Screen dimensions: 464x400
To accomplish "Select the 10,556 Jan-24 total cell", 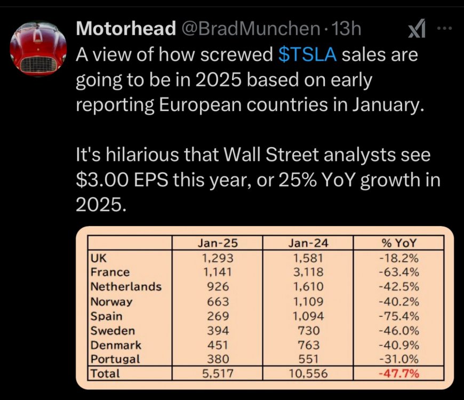I will pyautogui.click(x=308, y=373).
